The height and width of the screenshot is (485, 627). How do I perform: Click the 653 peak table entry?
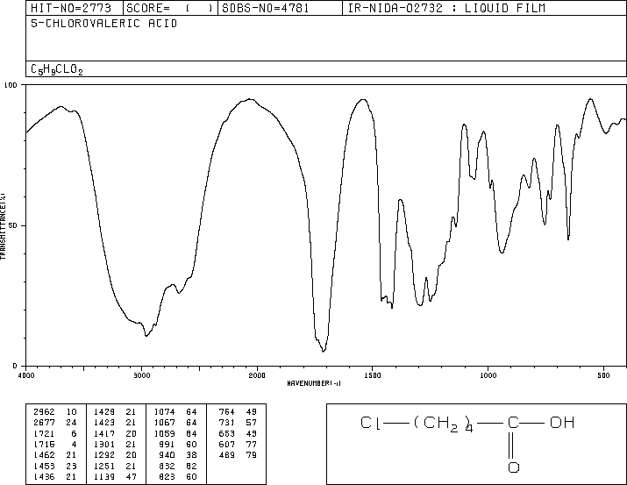pyautogui.click(x=238, y=434)
